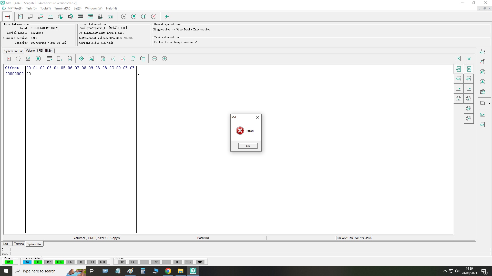This screenshot has height=276, width=492.
Task: Toggle the W write mode button
Action: pyautogui.click(x=469, y=59)
